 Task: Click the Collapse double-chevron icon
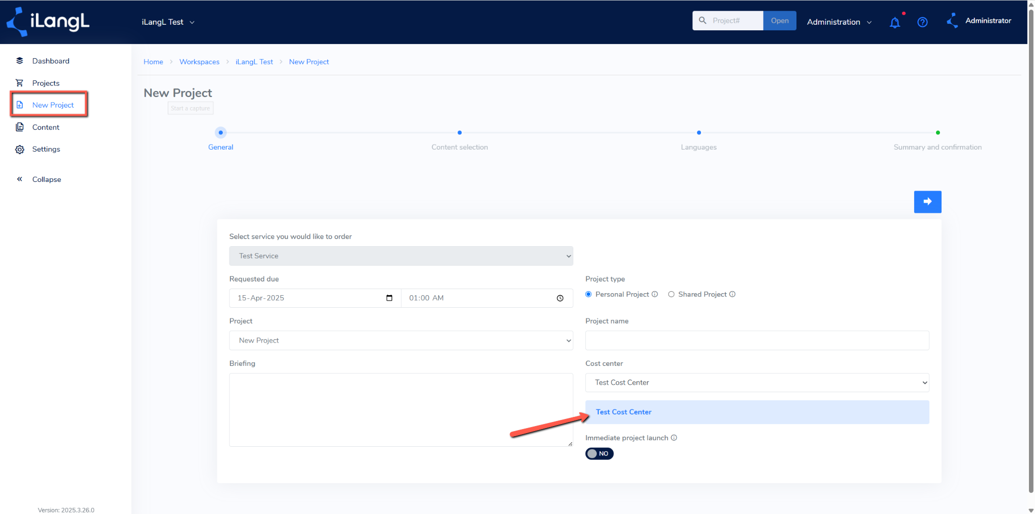[x=20, y=179]
